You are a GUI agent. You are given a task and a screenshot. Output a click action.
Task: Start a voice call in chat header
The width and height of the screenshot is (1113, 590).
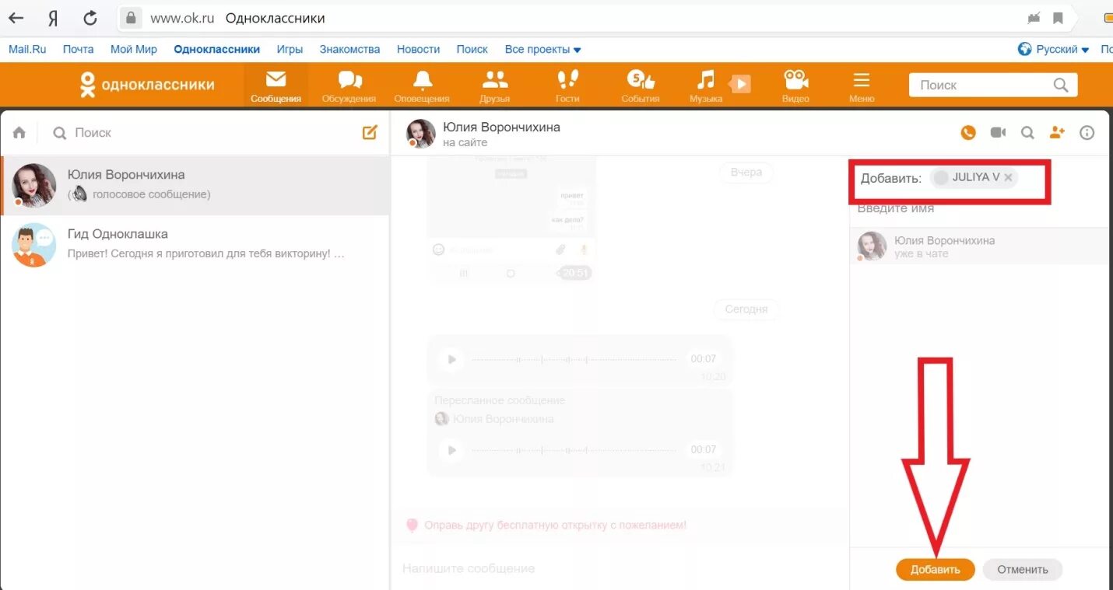pyautogui.click(x=968, y=133)
